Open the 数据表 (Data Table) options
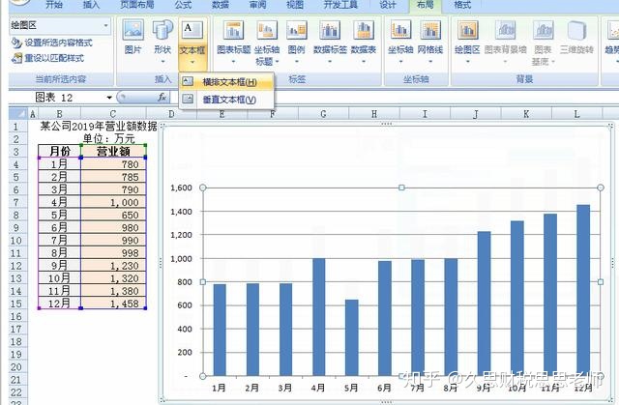Image resolution: width=619 pixels, height=405 pixels. tap(364, 42)
